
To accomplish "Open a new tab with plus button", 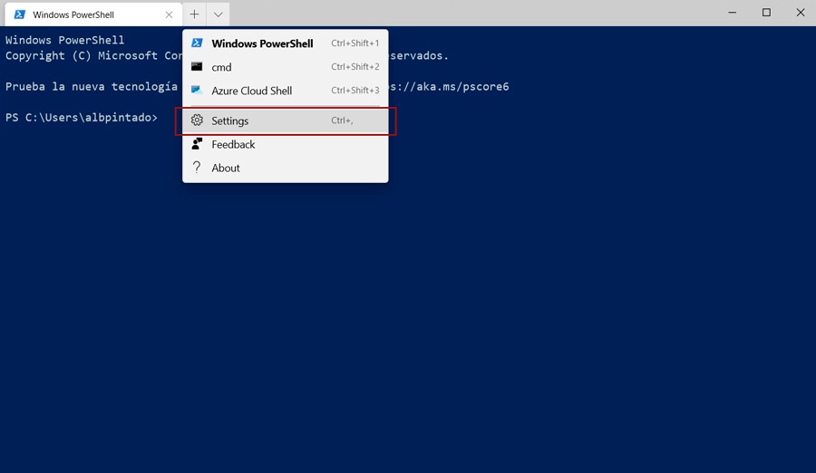I will click(x=194, y=14).
